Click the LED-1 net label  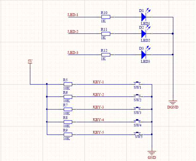point(73,15)
